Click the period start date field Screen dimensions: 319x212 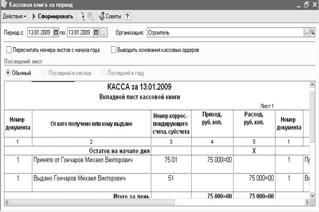[40, 32]
